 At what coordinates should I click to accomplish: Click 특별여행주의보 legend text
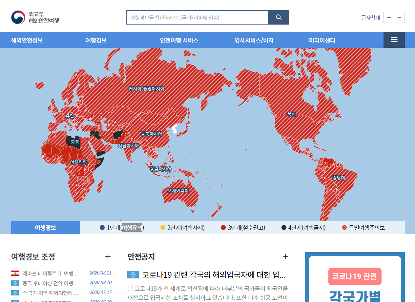pyautogui.click(x=367, y=228)
